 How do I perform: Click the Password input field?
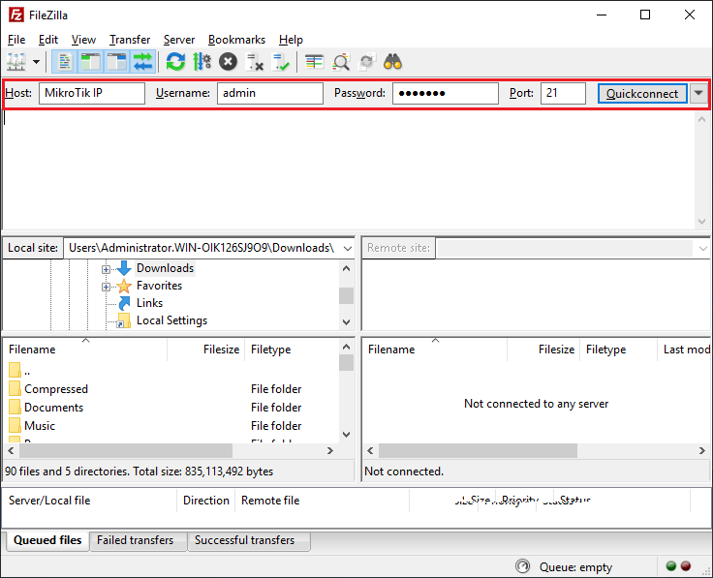pyautogui.click(x=446, y=93)
